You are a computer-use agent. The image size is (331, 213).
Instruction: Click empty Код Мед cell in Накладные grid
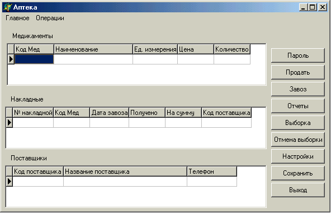tap(72, 123)
